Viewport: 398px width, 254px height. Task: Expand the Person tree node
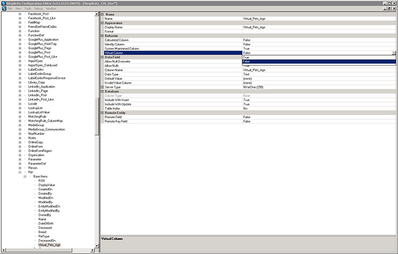(20, 168)
